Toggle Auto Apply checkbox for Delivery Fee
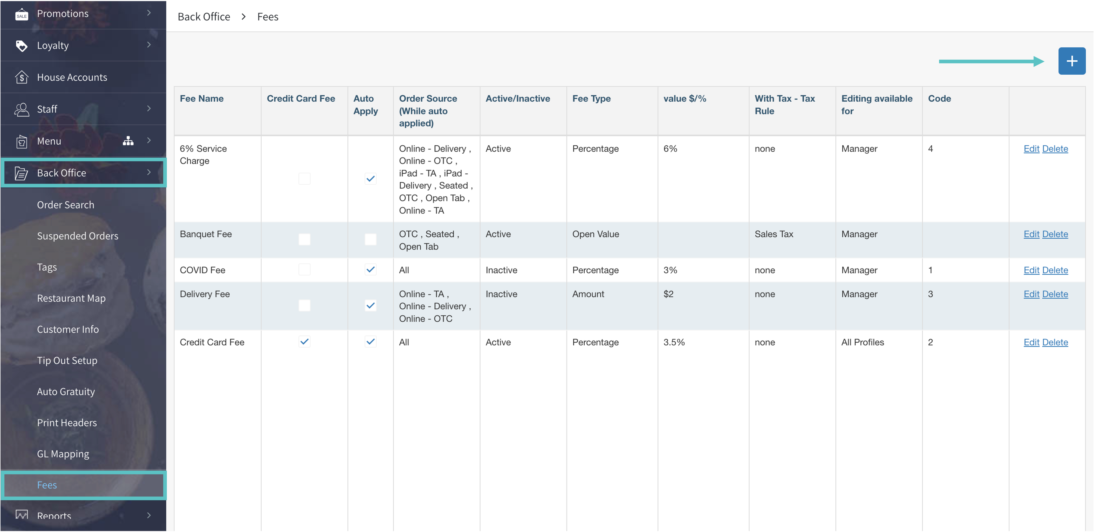This screenshot has height=532, width=1094. [370, 306]
